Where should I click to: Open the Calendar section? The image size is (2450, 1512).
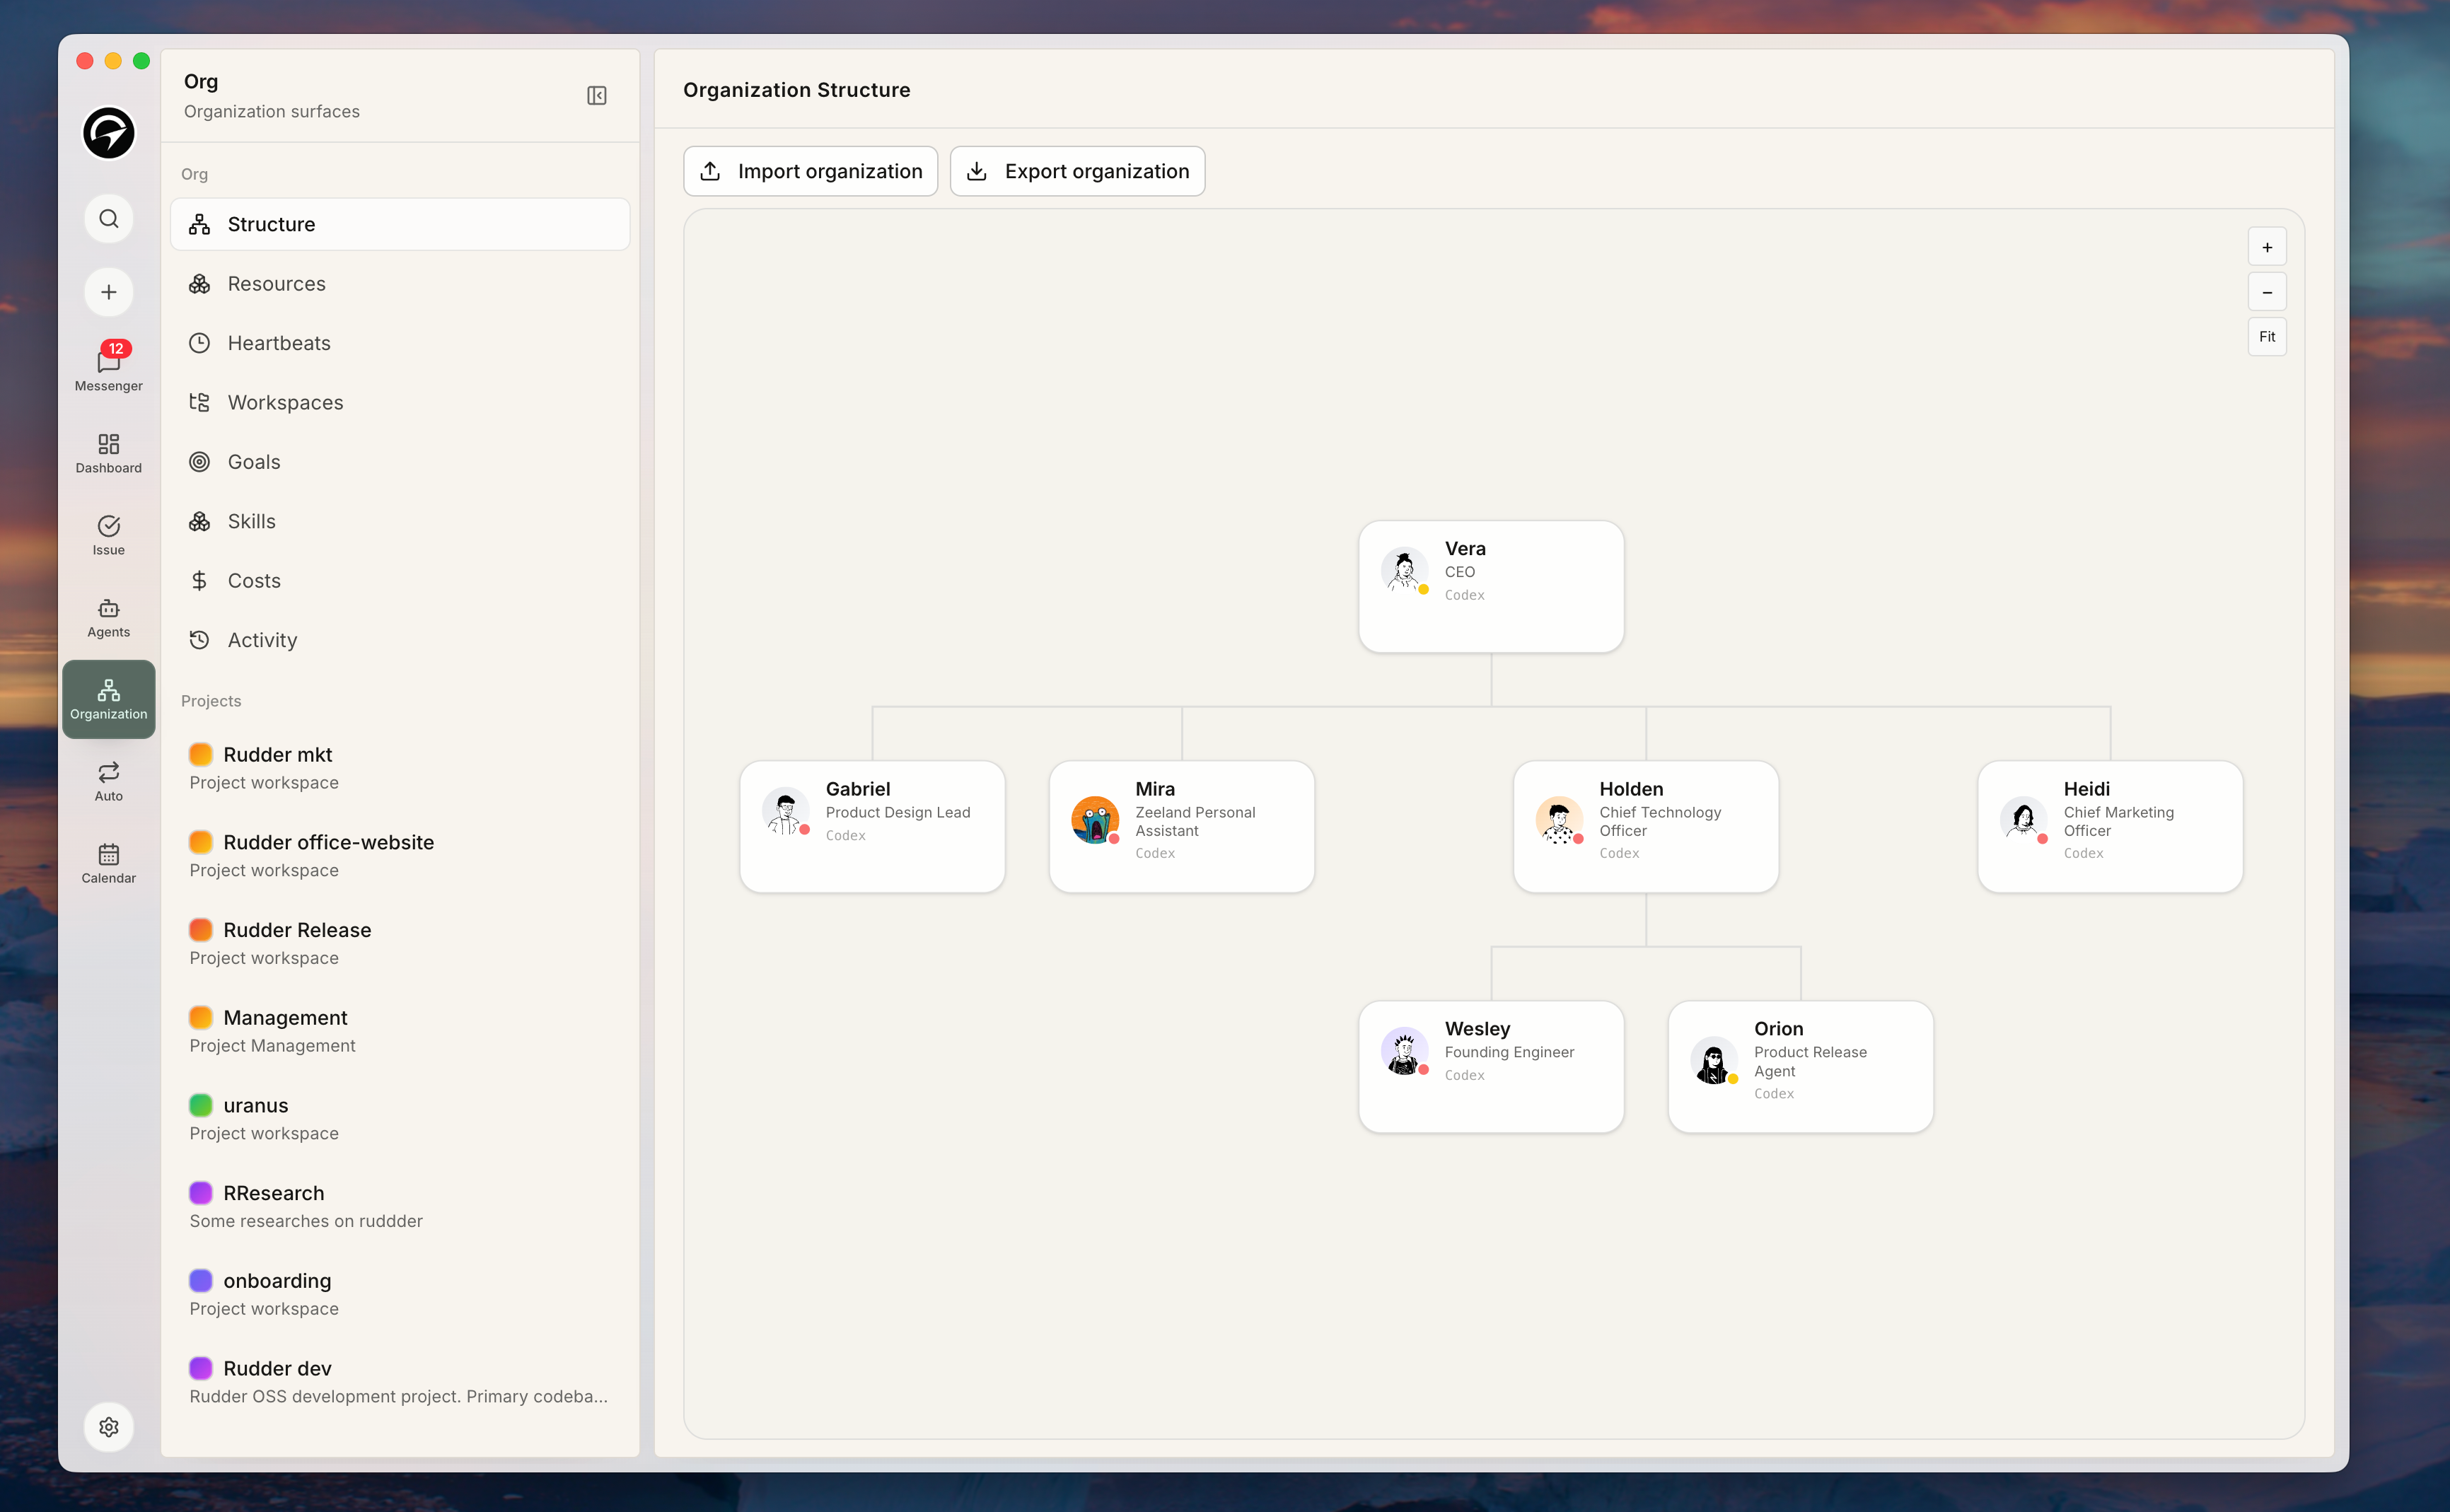[x=108, y=863]
